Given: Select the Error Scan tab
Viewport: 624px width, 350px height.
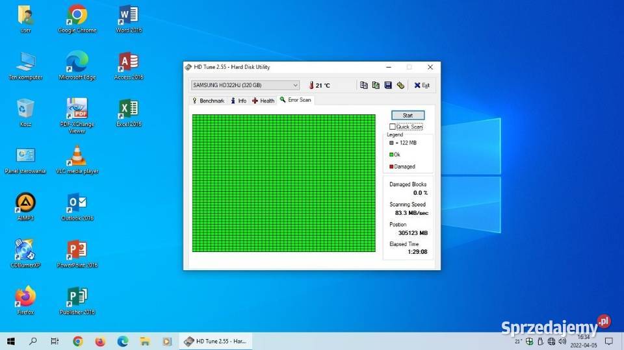Looking at the screenshot, I should (295, 100).
